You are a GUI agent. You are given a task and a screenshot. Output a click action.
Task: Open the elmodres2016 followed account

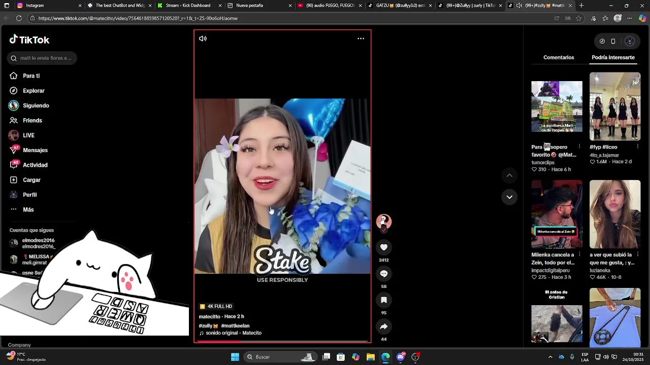tap(38, 243)
